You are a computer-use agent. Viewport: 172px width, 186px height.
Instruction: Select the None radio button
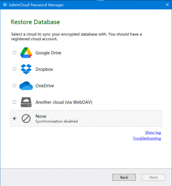15,118
